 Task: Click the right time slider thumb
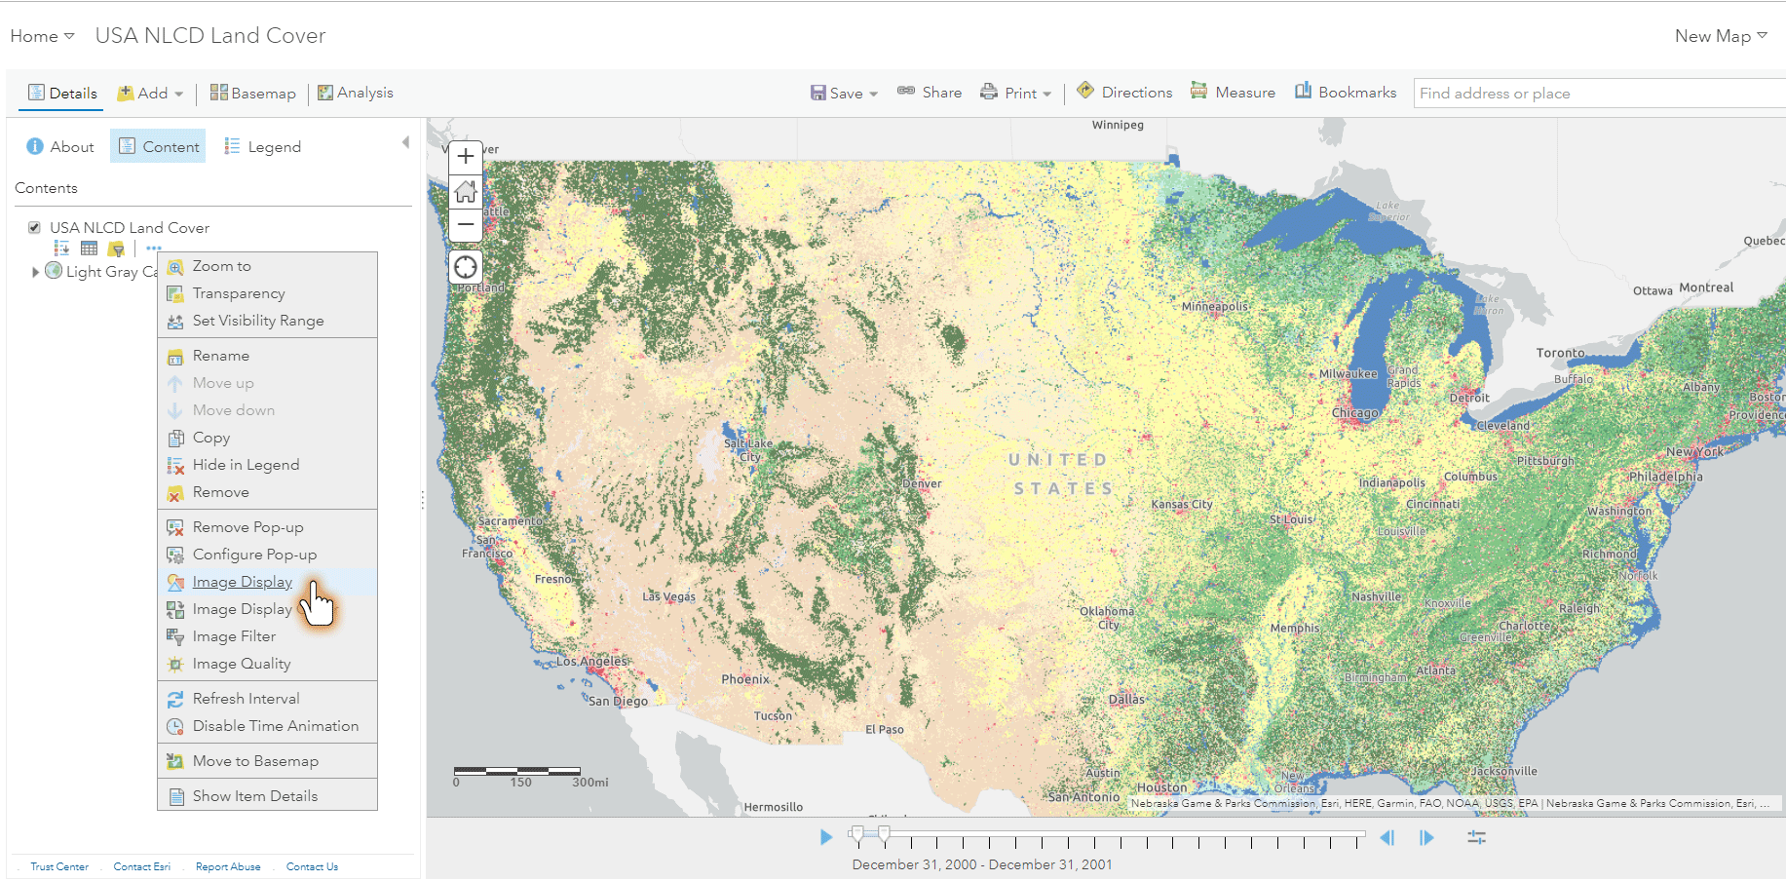(884, 833)
